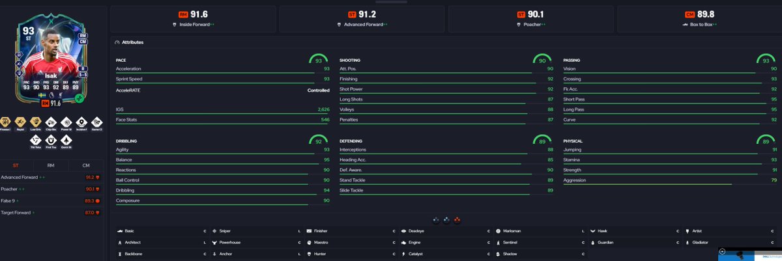
Task: Click the Power Shot playstyle icon
Action: click(x=66, y=122)
